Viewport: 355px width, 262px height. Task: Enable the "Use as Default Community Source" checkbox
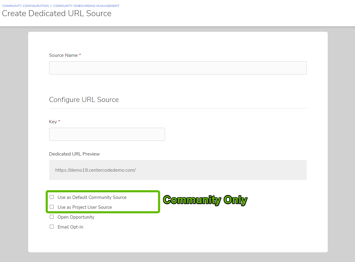(x=52, y=197)
